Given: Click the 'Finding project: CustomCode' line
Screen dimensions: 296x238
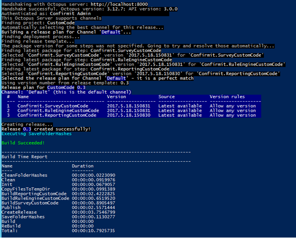Looking at the screenshot, I should [x=38, y=23].
